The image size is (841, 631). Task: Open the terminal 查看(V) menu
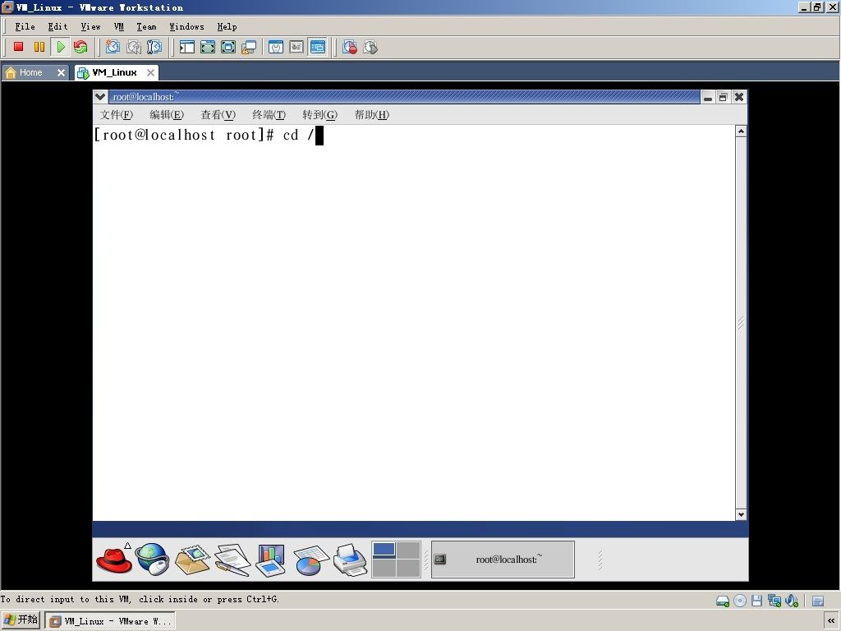point(218,114)
